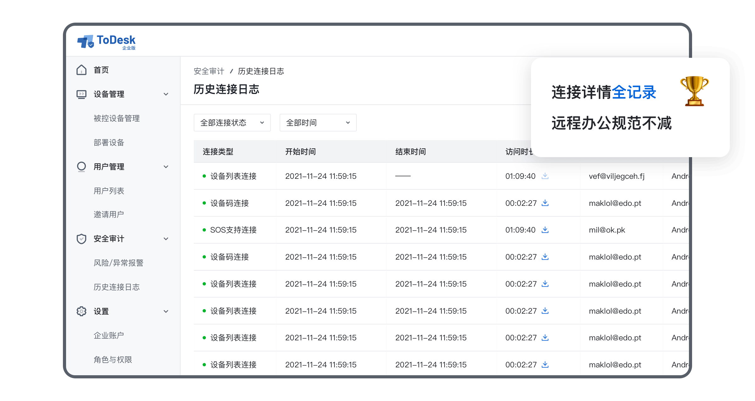The height and width of the screenshot is (401, 755).
Task: Click the home icon beside 首页
Action: coord(81,70)
